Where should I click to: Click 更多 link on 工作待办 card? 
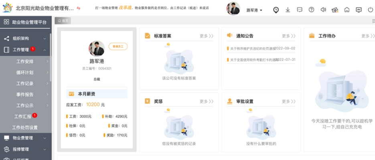pyautogui.click(x=368, y=36)
